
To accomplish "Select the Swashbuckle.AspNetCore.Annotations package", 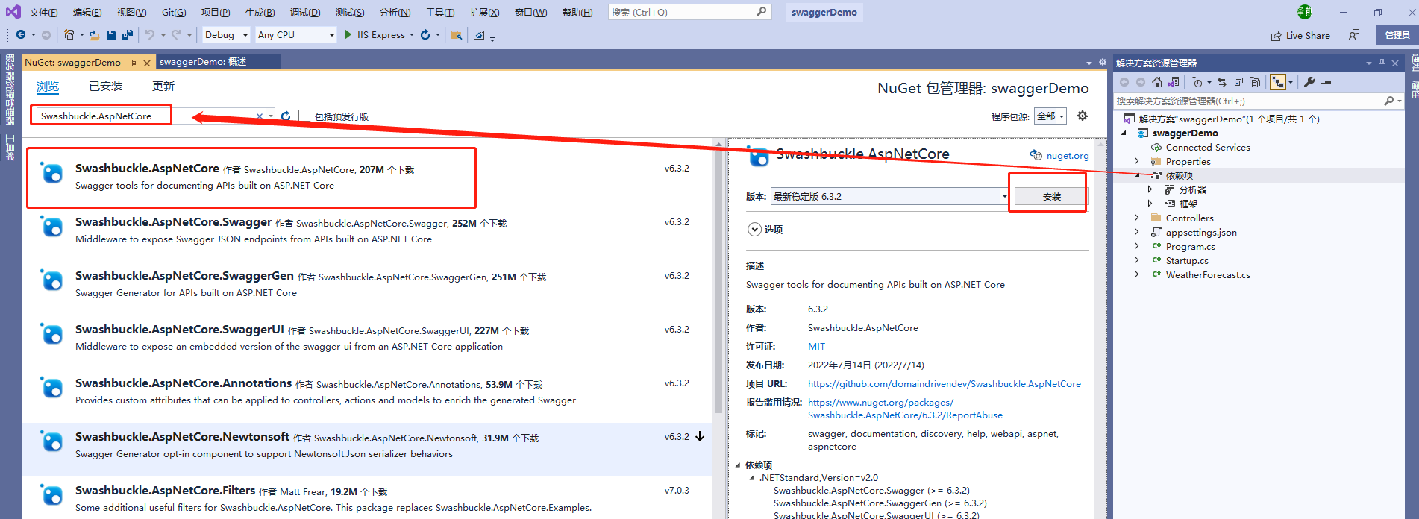I will [366, 391].
